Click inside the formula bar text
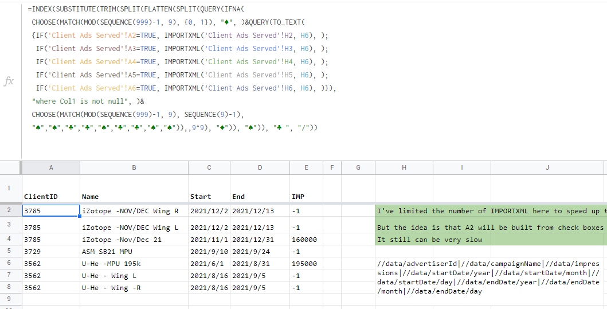The width and height of the screenshot is (607, 309). 182,68
